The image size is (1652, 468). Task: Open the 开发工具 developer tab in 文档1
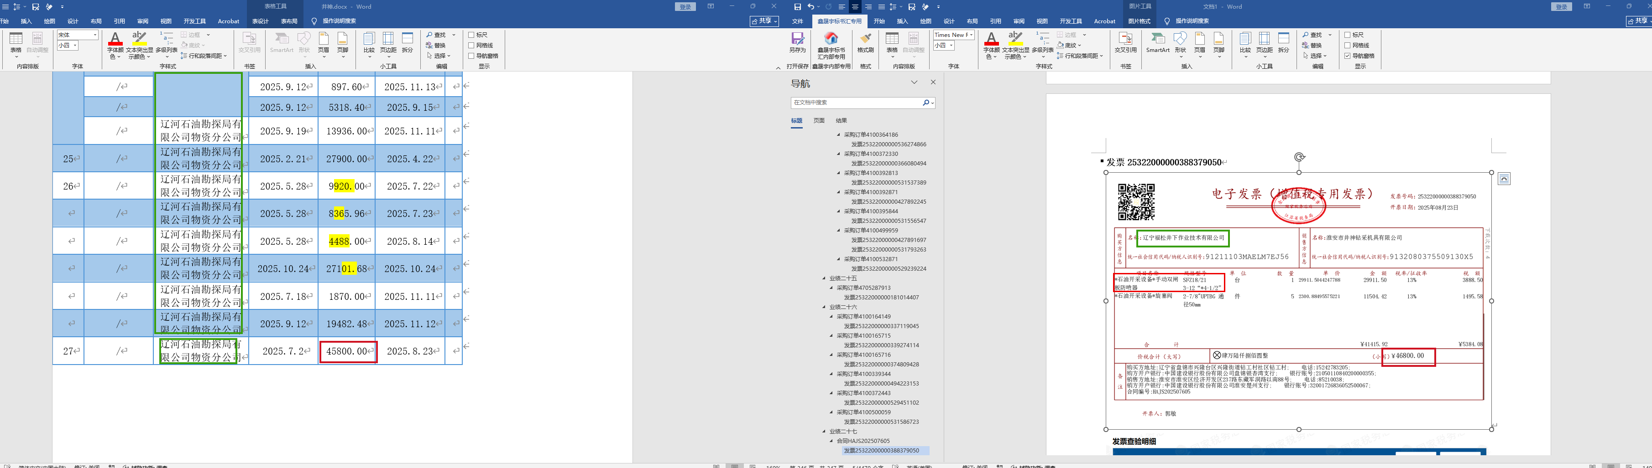coord(1070,21)
